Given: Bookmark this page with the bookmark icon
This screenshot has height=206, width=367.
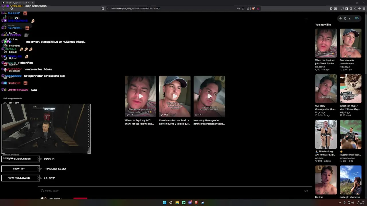Looking at the screenshot, I should point(103,9).
